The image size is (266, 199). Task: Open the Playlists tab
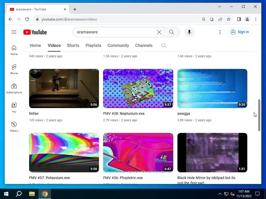(x=93, y=46)
